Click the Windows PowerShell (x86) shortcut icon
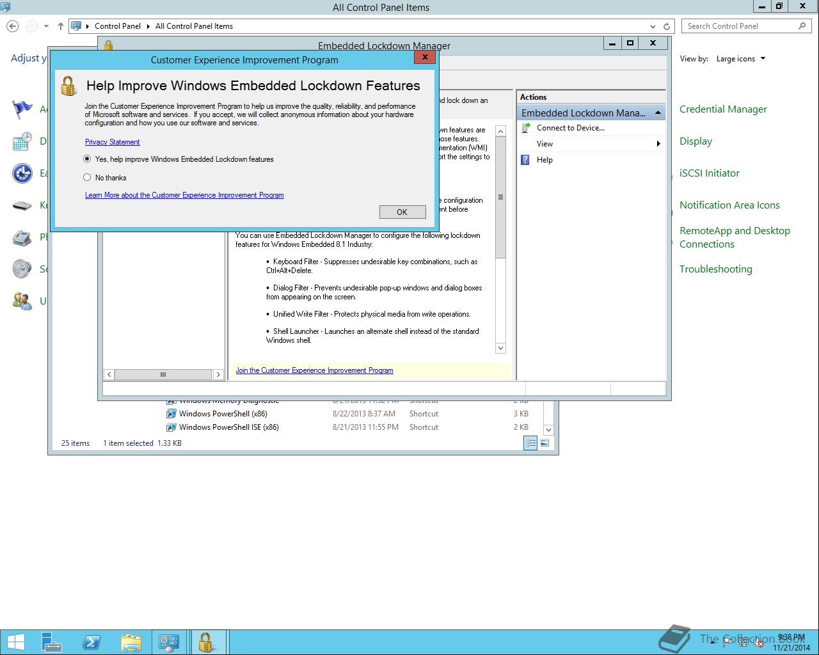 click(171, 414)
